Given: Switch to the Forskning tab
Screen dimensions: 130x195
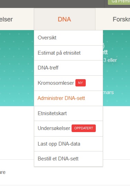Looking at the screenshot, I should (x=113, y=19).
